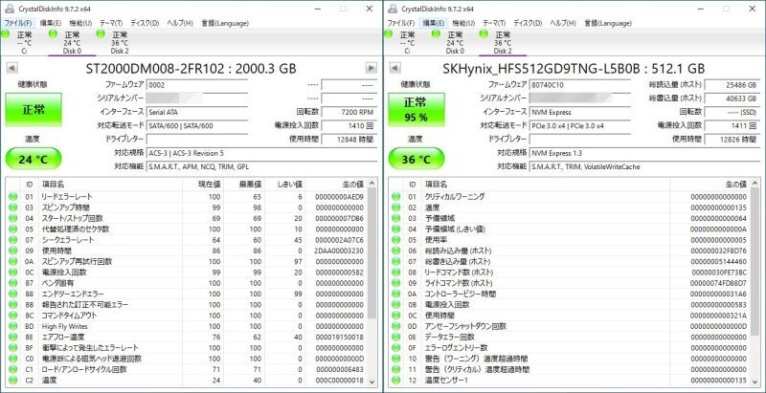Select C: drive tab in right window
Image resolution: width=766 pixels, height=393 pixels.
tap(407, 42)
